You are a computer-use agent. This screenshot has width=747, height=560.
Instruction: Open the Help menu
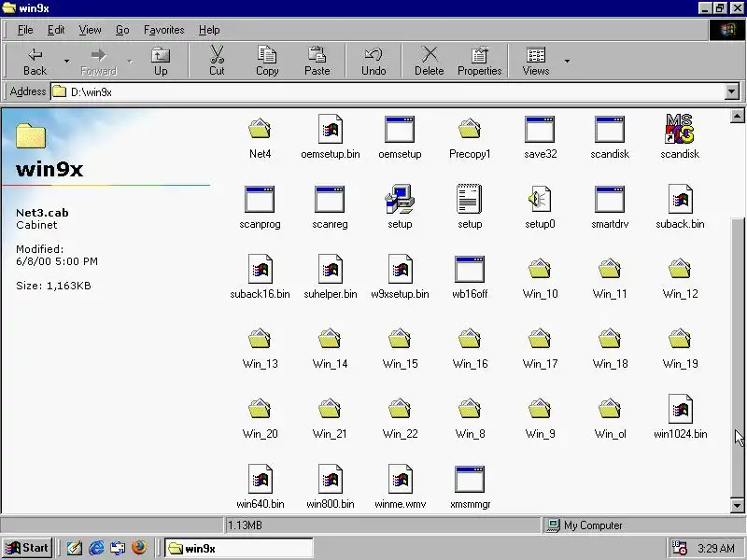pyautogui.click(x=209, y=30)
